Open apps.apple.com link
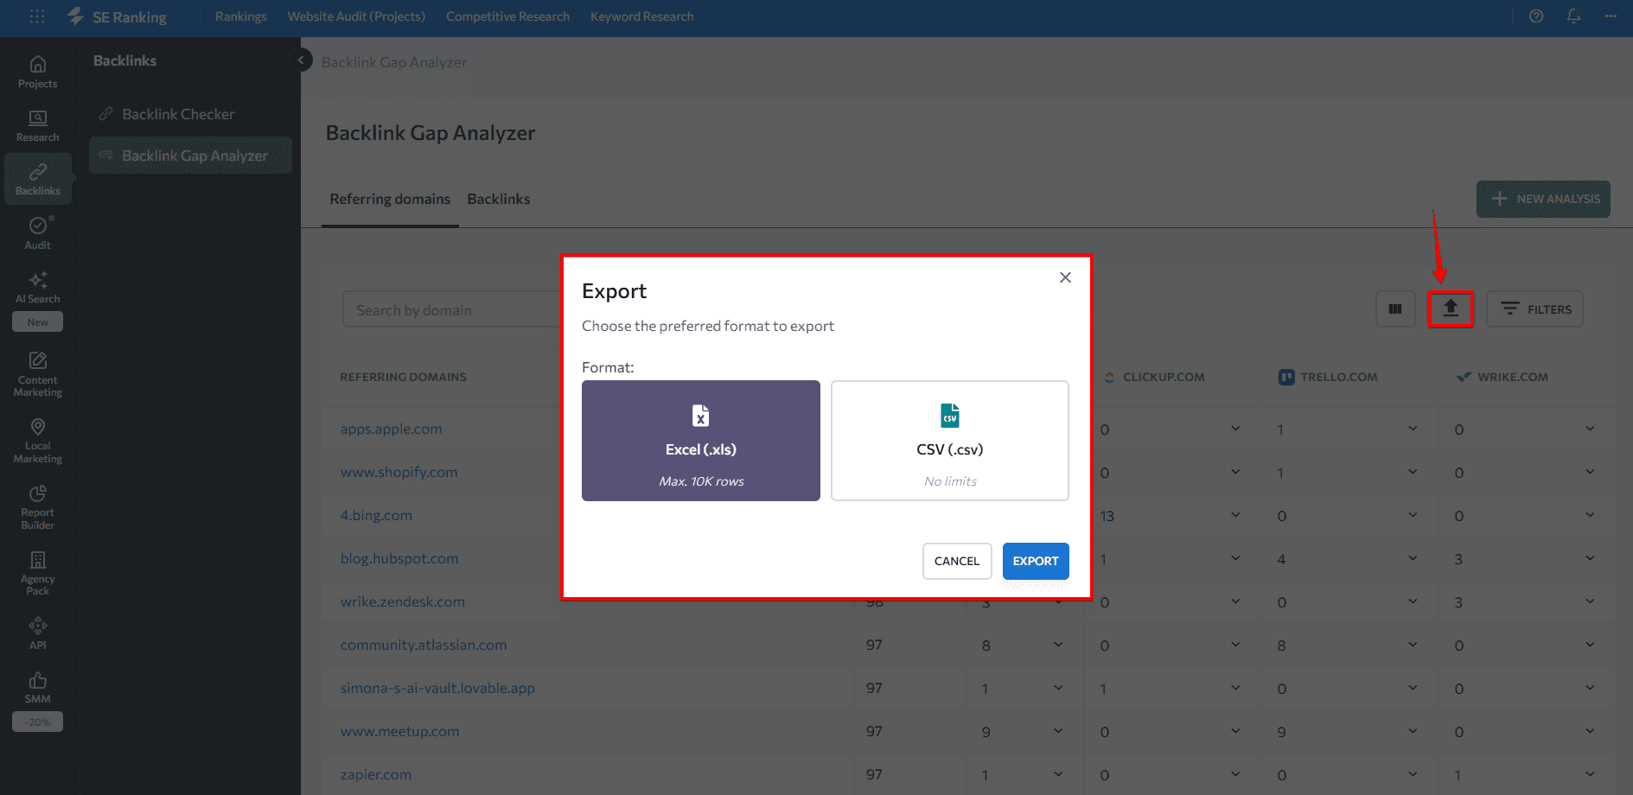The height and width of the screenshot is (795, 1633). pyautogui.click(x=391, y=429)
